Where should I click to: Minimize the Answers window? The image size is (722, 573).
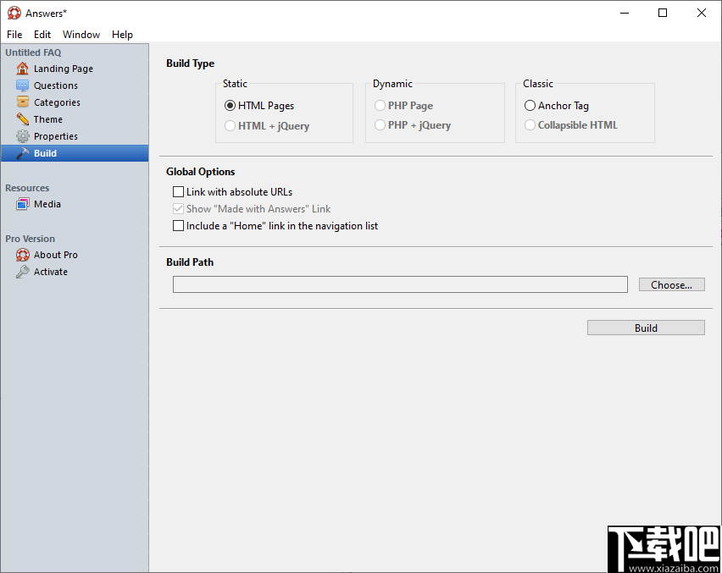pyautogui.click(x=625, y=13)
